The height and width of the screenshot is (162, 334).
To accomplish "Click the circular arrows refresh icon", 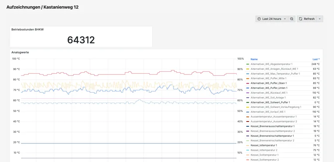I will click(301, 19).
